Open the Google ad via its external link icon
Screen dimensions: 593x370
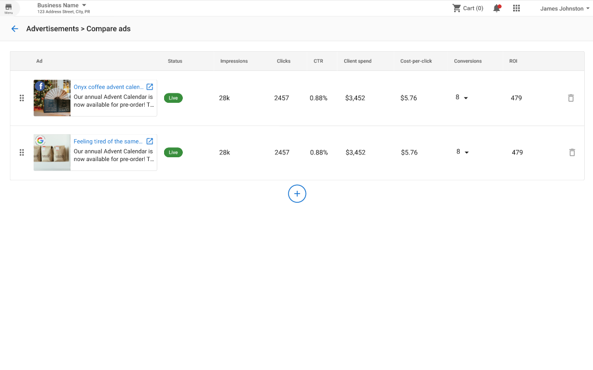click(149, 141)
